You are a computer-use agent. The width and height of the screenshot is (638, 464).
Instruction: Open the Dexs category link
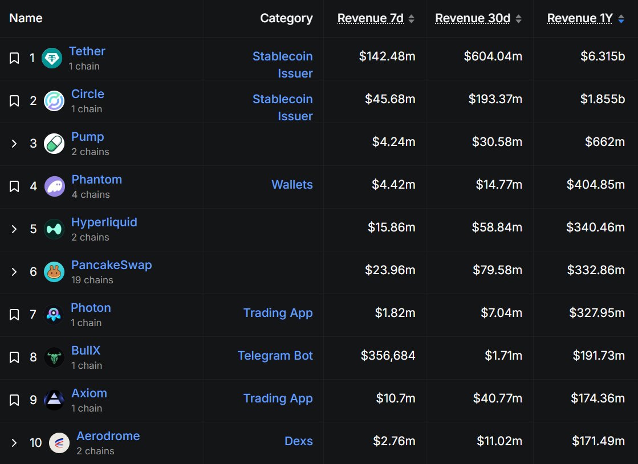click(299, 441)
